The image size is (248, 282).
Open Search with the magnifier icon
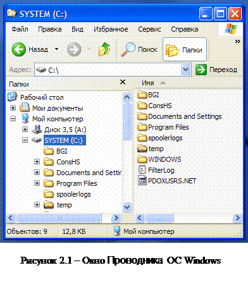click(x=128, y=49)
